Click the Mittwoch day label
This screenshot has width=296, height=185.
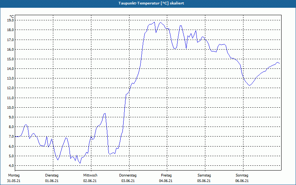[90, 175]
